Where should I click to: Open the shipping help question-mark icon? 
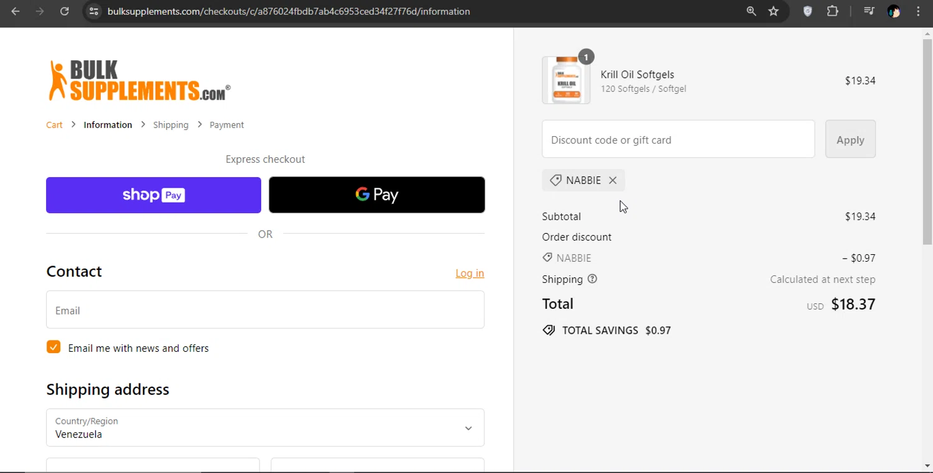pyautogui.click(x=592, y=279)
